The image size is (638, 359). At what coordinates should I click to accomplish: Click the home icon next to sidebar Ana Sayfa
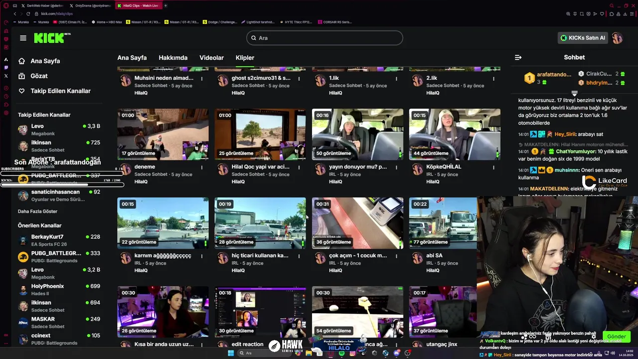[21, 61]
